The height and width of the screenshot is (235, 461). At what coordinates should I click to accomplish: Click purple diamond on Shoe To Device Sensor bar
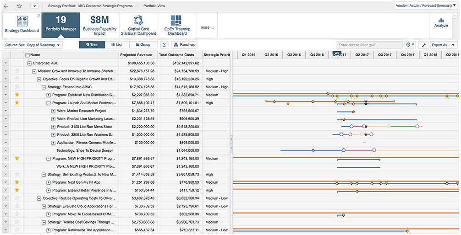(x=313, y=150)
